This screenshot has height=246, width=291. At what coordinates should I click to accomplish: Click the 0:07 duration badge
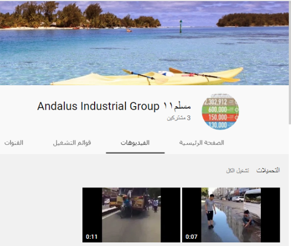tap(191, 236)
